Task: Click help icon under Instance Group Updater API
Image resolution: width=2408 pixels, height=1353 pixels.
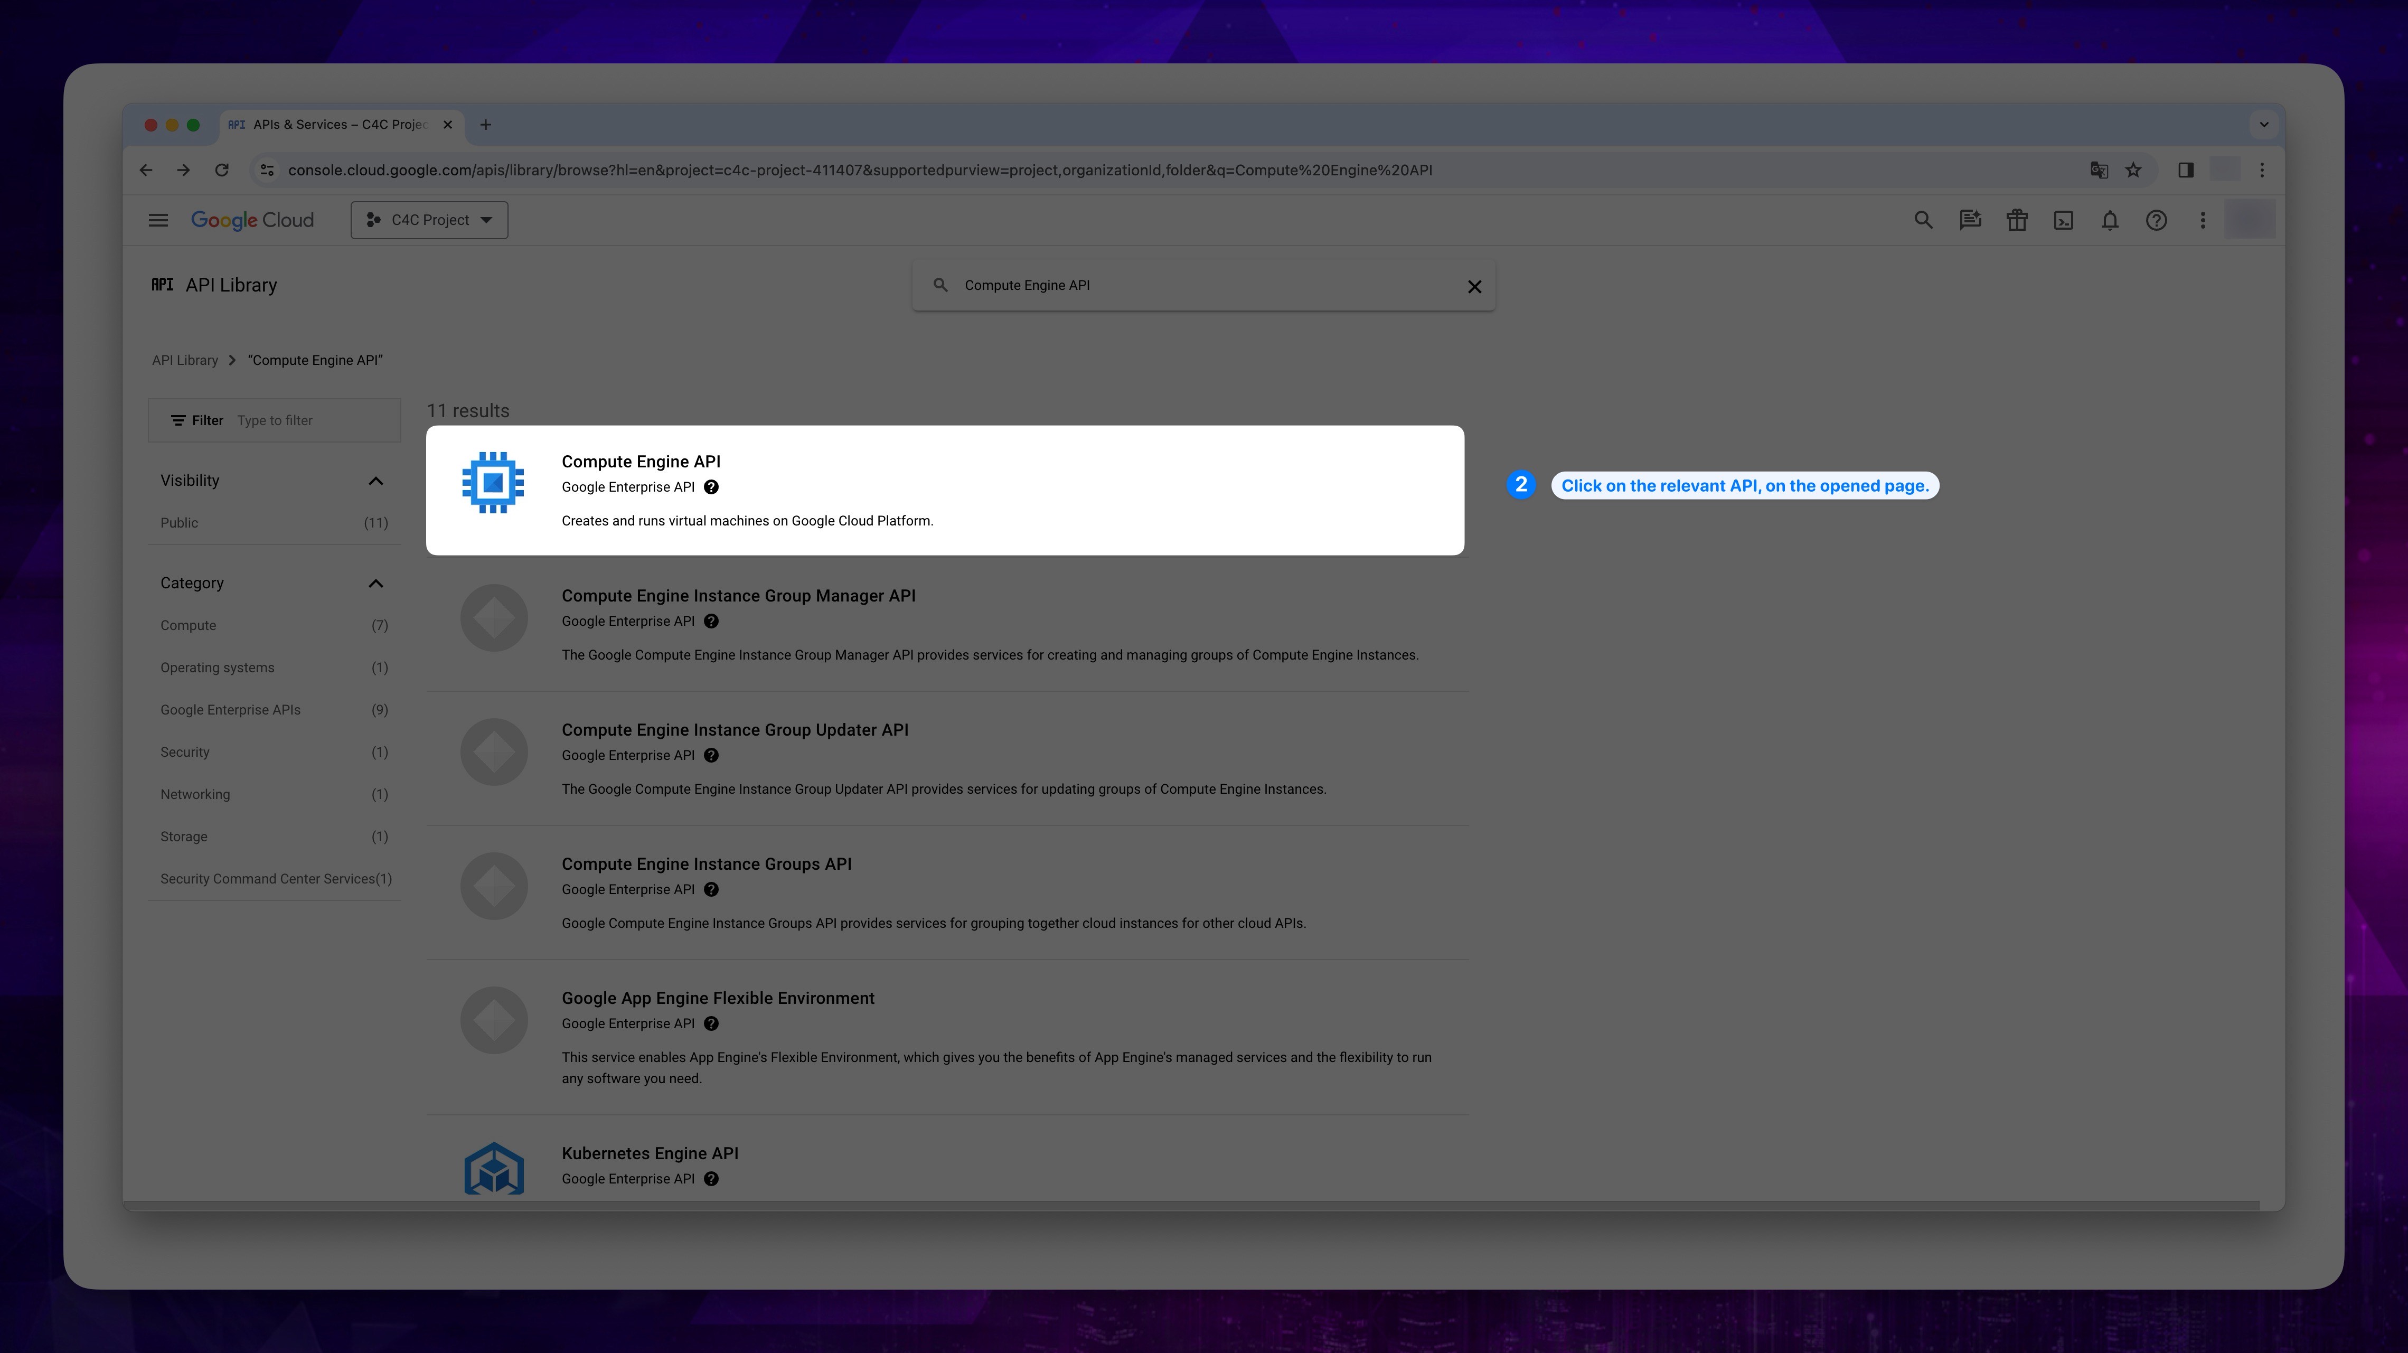Action: point(711,756)
